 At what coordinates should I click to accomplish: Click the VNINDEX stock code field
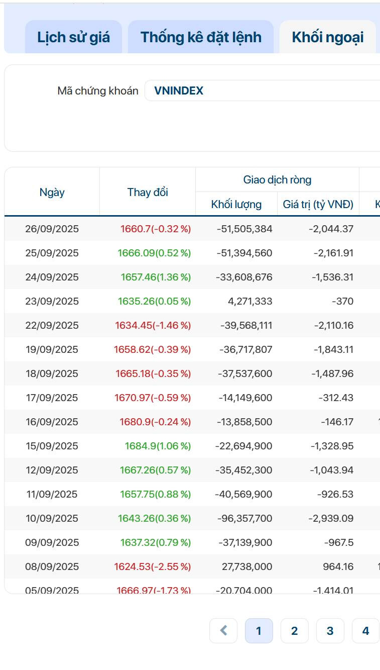click(x=261, y=90)
